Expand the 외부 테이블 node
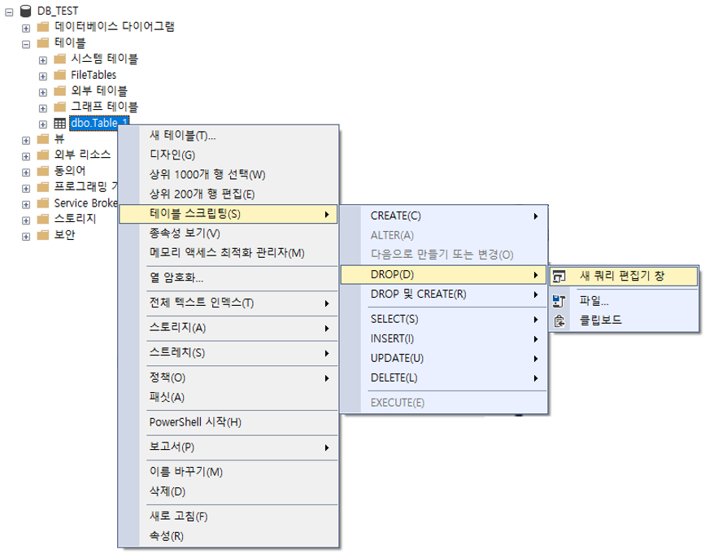This screenshot has width=705, height=554. tap(43, 93)
